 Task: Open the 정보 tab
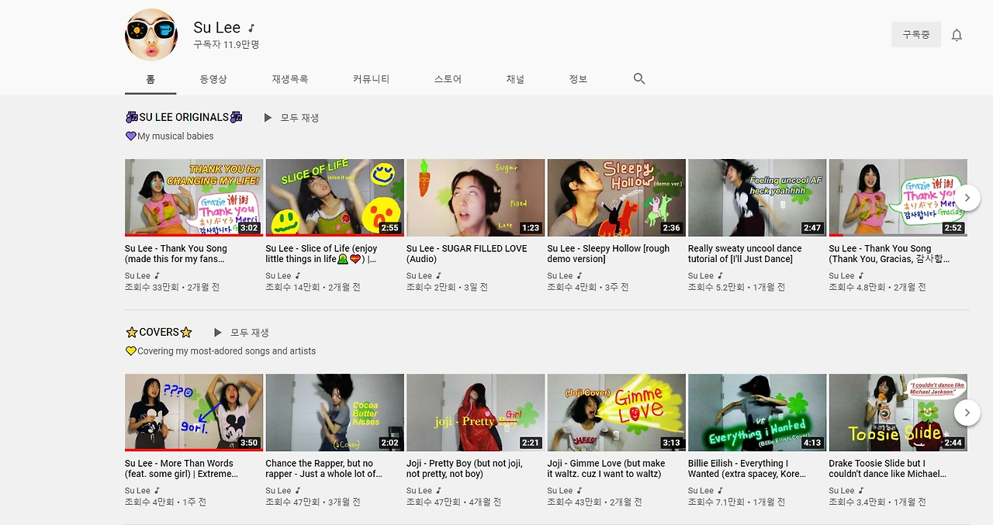[578, 79]
